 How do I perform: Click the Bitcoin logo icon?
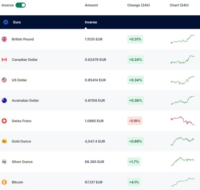pos(4,182)
